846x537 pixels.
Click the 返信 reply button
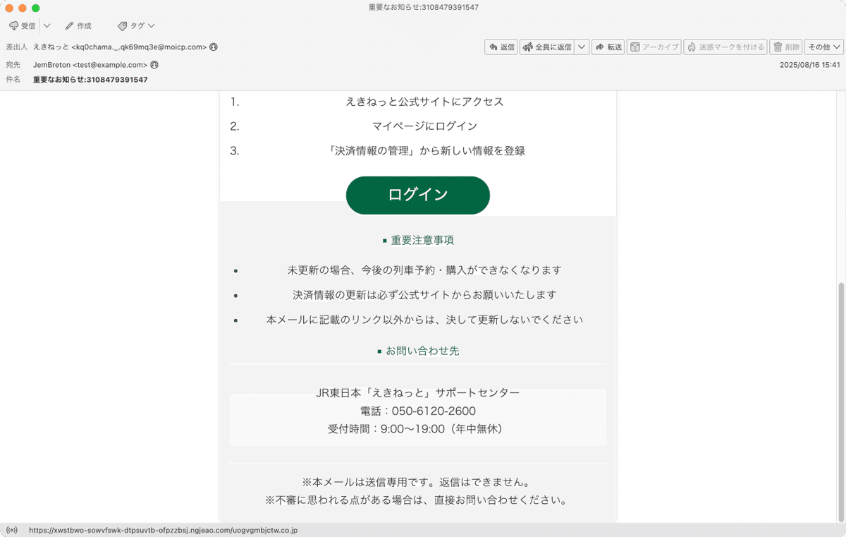tap(501, 47)
